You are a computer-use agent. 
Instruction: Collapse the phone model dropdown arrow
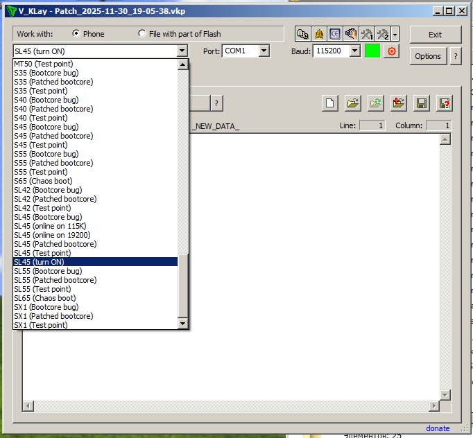click(x=182, y=51)
